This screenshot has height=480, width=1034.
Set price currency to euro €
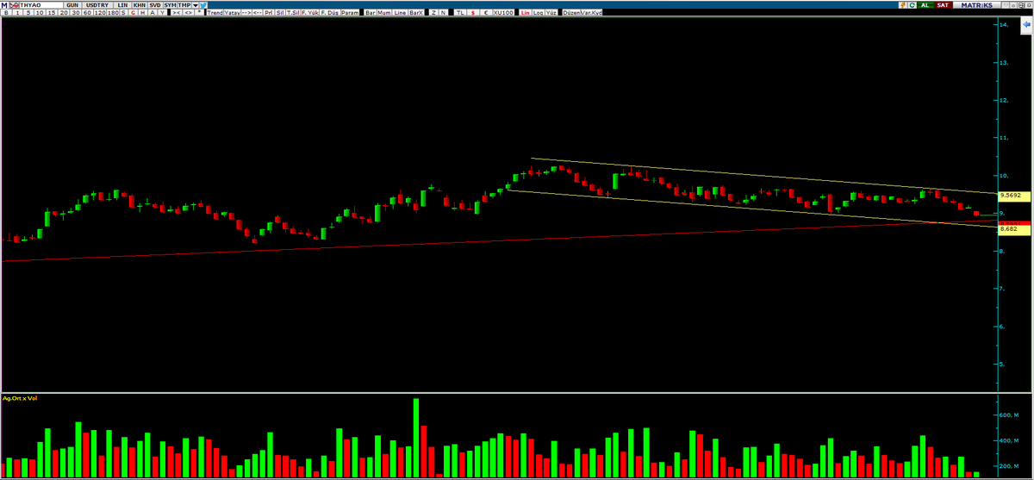pos(487,13)
